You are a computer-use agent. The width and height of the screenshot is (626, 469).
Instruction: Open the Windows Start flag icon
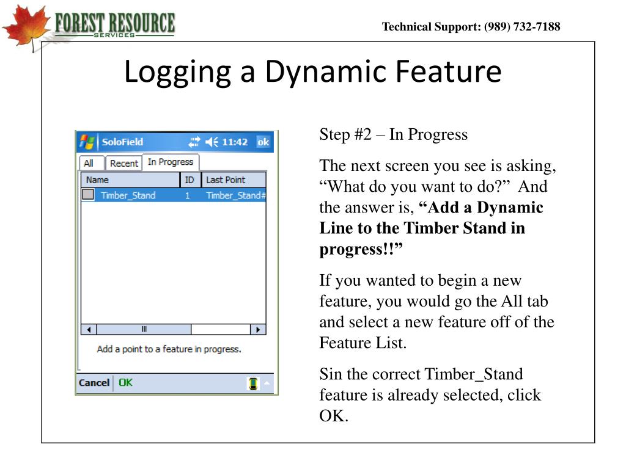[x=87, y=142]
